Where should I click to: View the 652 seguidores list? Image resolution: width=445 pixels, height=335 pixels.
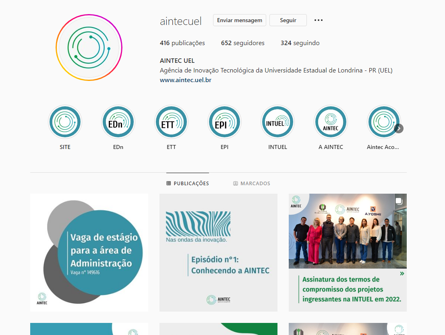[243, 43]
